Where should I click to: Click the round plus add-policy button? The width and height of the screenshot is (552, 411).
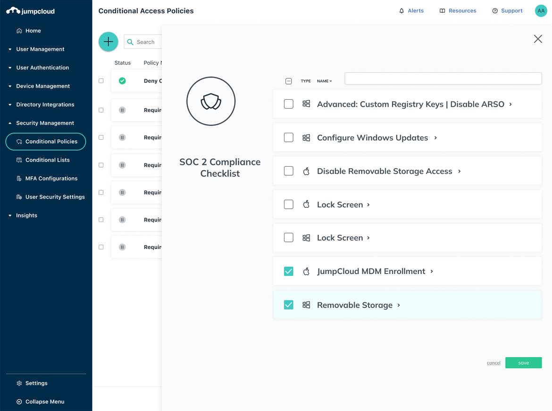tap(109, 42)
